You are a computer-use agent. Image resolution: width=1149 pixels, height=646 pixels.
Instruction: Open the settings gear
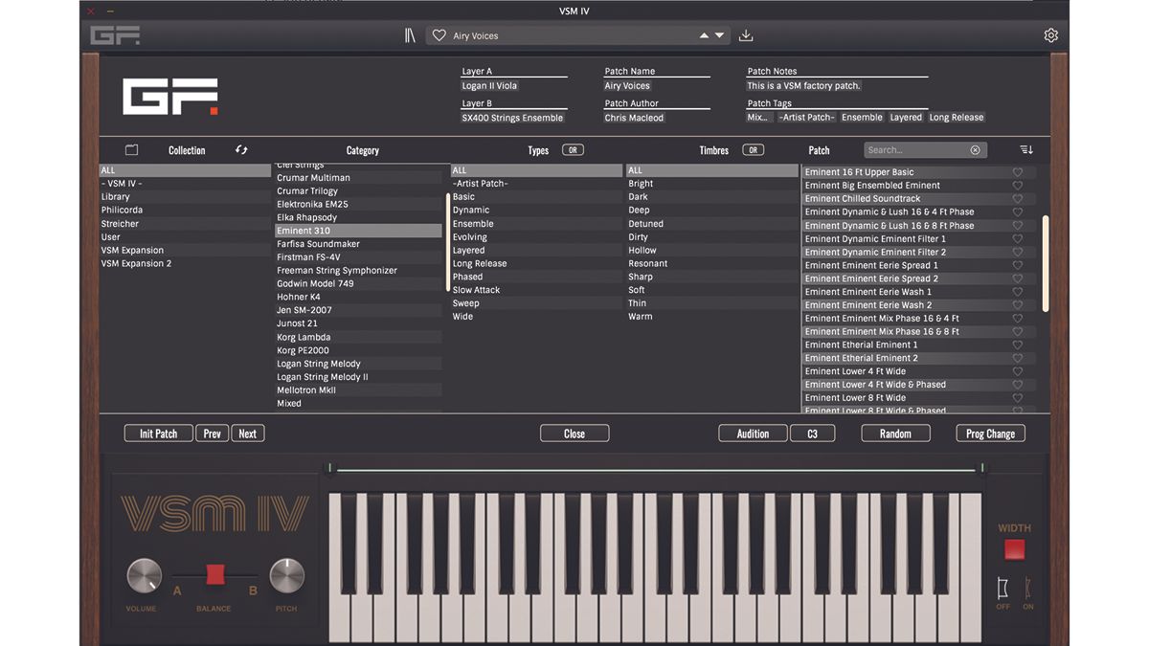pyautogui.click(x=1050, y=35)
